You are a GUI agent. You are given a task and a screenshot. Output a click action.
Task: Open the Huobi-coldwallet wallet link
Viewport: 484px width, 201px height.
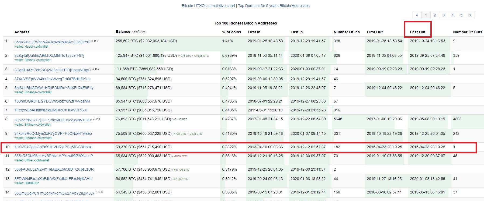point(31,47)
